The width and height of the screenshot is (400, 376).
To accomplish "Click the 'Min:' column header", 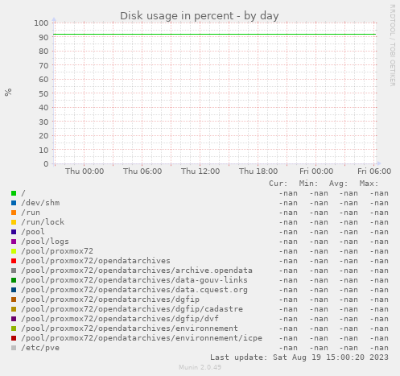I will pyautogui.click(x=308, y=184).
